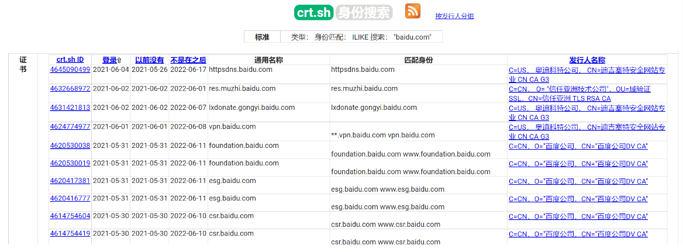The width and height of the screenshot is (683, 252).
Task: Select common name httpsdns.baidu.com in 通用名称 column
Action: 241,69
